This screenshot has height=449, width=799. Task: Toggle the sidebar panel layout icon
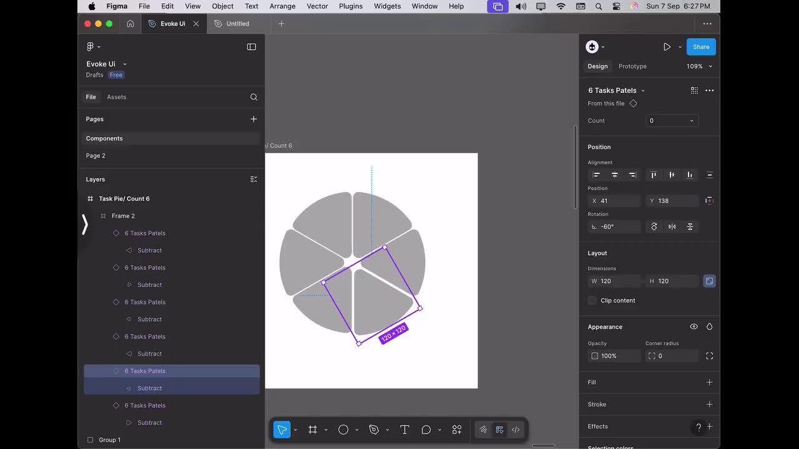(252, 47)
